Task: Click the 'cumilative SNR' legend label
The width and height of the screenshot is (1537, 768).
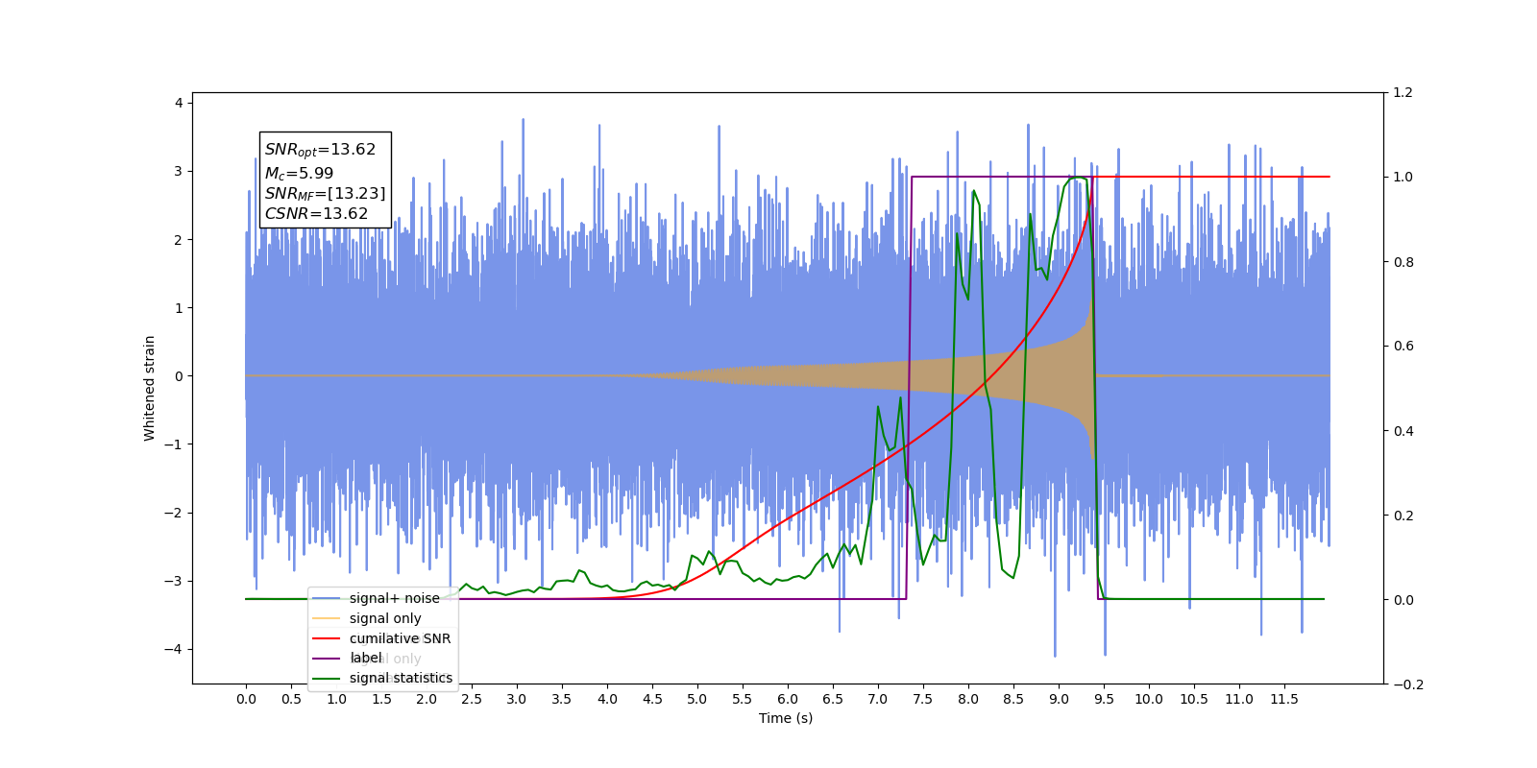Action: (x=400, y=638)
